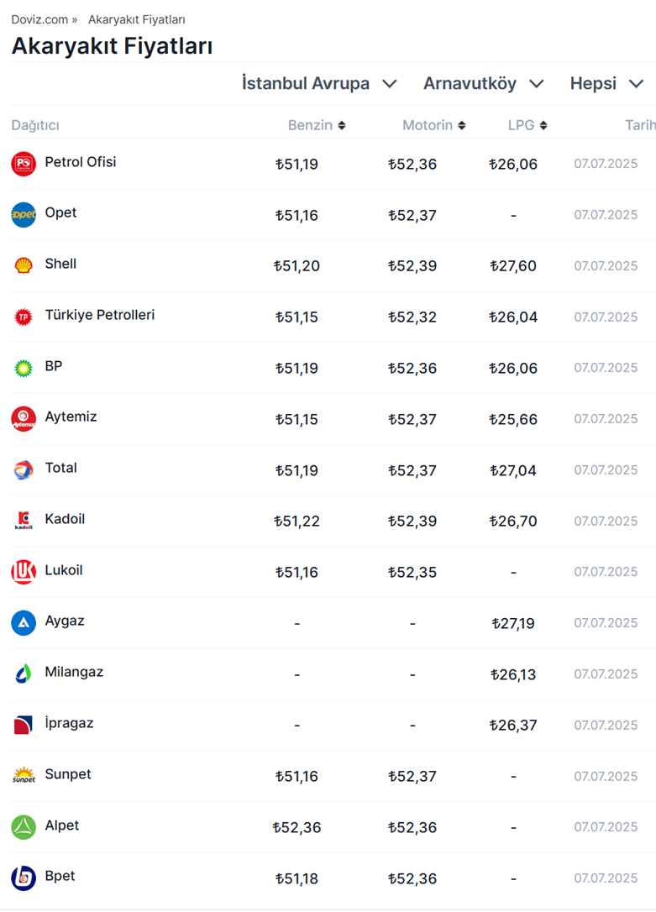This screenshot has width=656, height=912.
Task: Click the BP green sunburst logo
Action: [24, 368]
